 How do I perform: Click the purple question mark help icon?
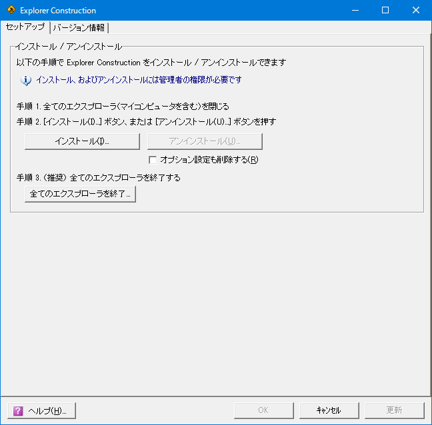pos(18,411)
